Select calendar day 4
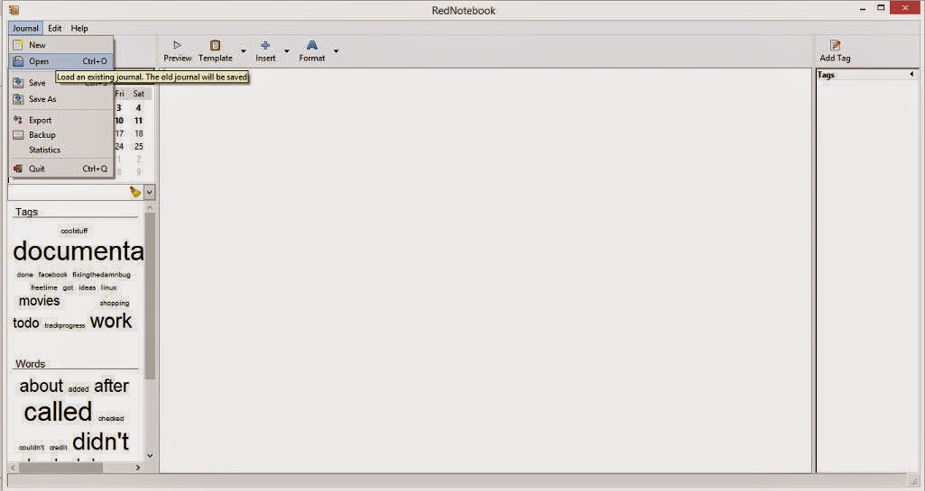Viewport: 925px width, 491px height. point(139,108)
